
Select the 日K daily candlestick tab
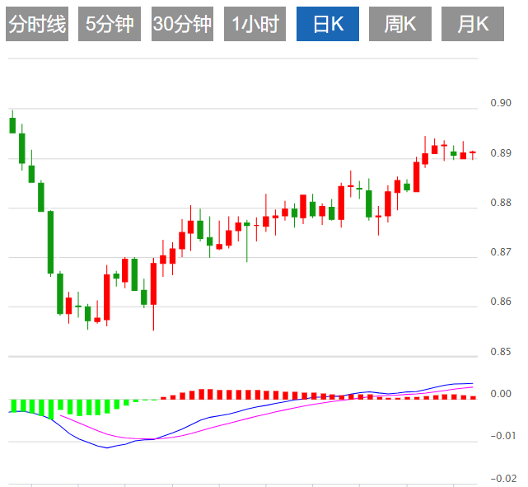click(x=328, y=24)
